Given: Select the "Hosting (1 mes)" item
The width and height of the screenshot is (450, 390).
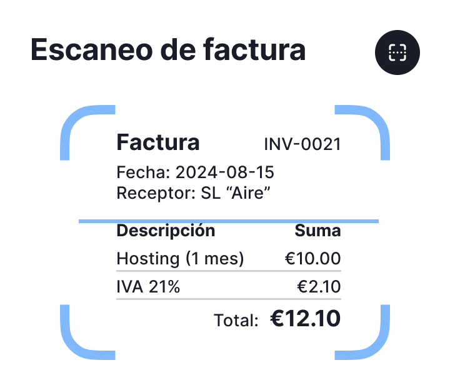Looking at the screenshot, I should click(181, 258).
